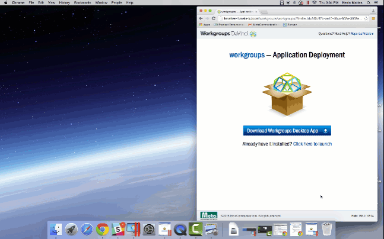Open the MetaCommunications Gmail bookmark
Viewport: 384px width, 239px height.
(264, 25)
